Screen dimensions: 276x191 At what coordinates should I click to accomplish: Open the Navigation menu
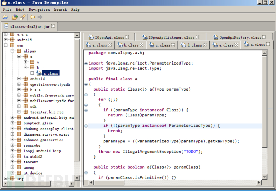39,10
